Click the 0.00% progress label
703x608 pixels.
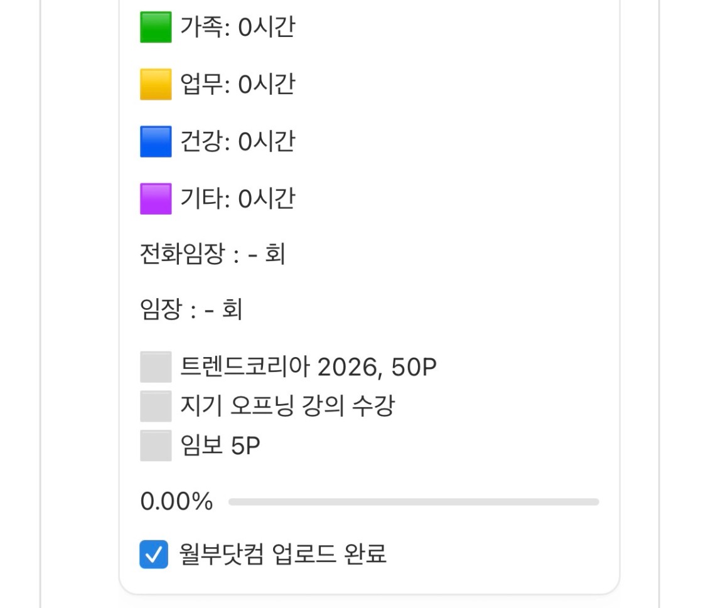176,502
